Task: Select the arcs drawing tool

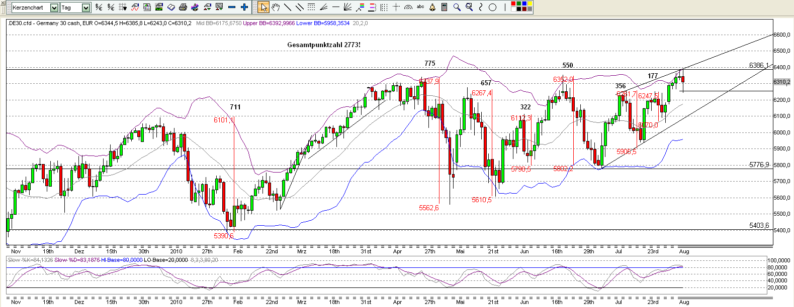Action: [408, 7]
